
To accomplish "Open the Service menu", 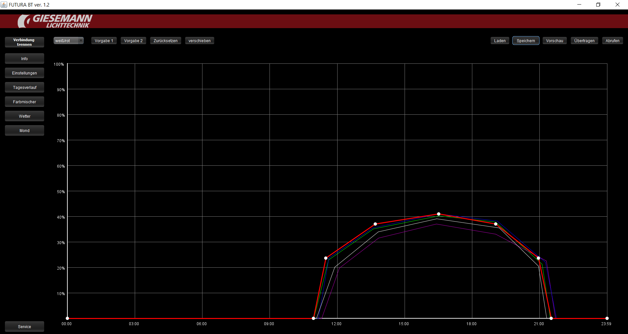I will [24, 327].
